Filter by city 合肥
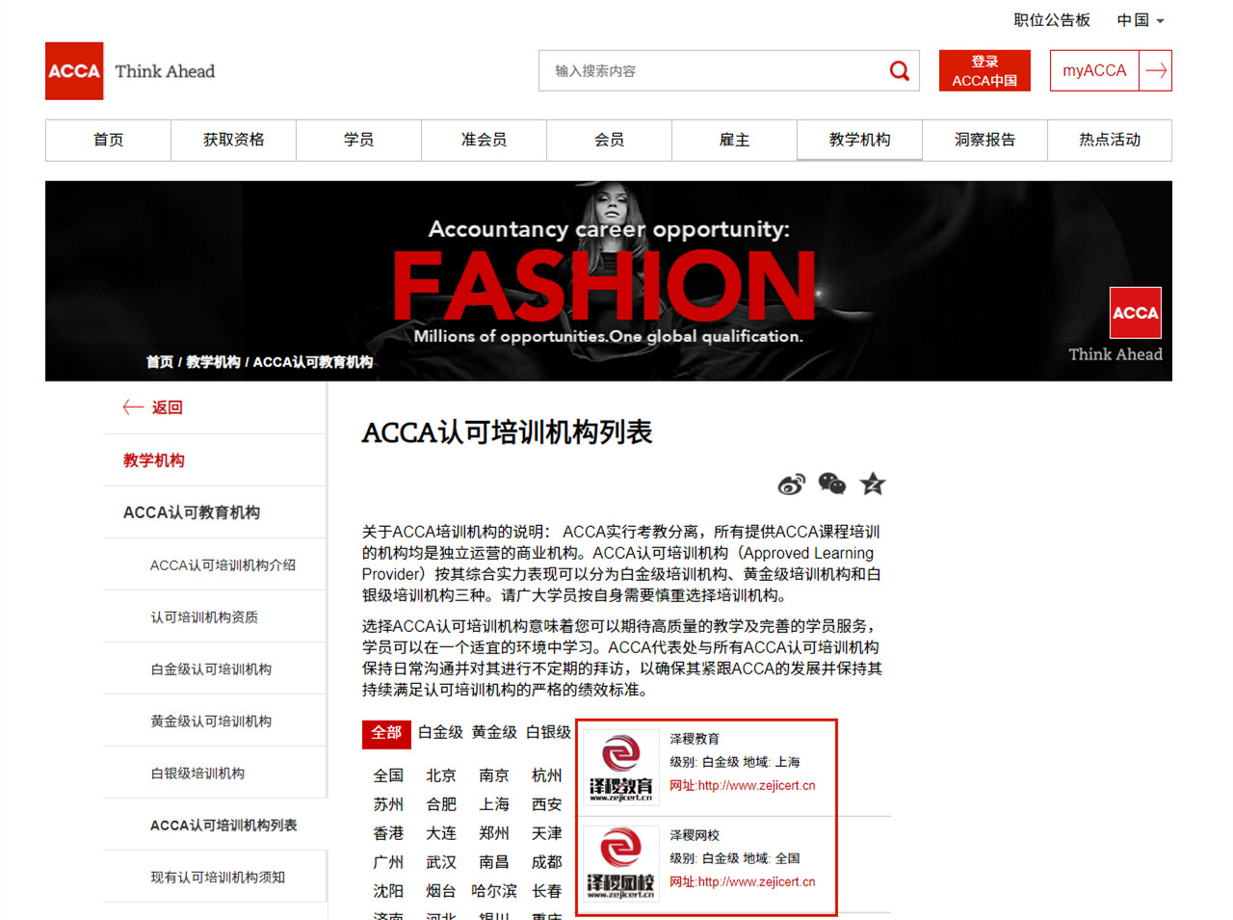Viewport: 1233px width, 920px height. [x=441, y=804]
